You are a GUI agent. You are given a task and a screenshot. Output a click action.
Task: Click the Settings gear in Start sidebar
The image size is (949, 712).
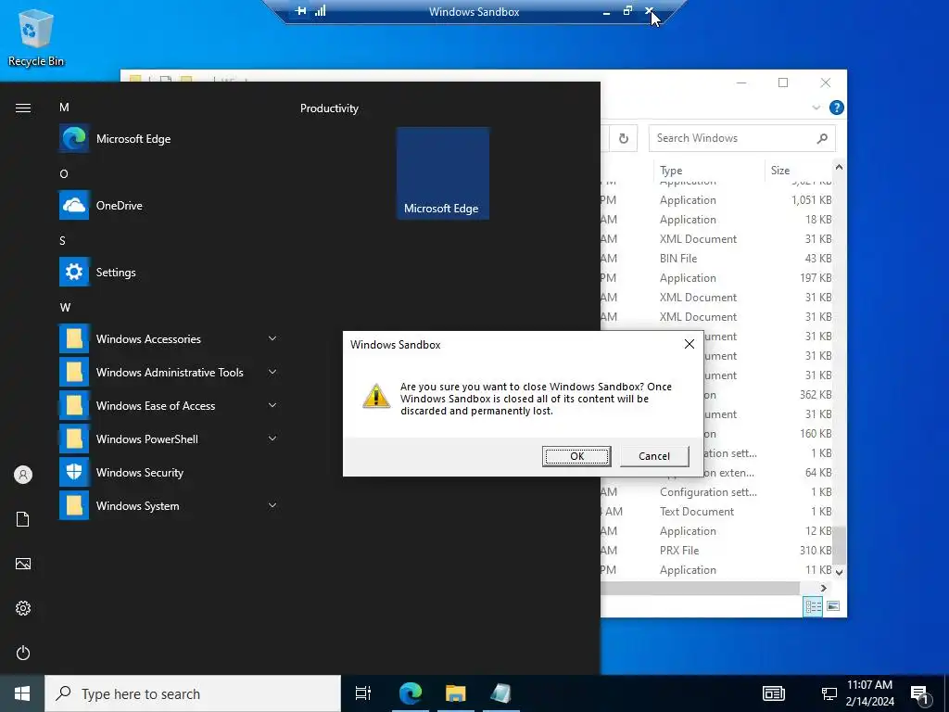click(23, 608)
